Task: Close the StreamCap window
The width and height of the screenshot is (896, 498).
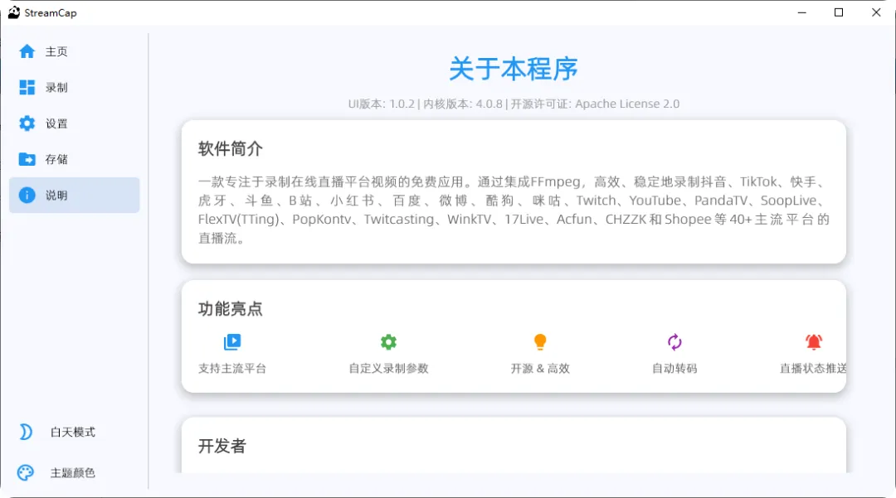Action: click(x=876, y=12)
